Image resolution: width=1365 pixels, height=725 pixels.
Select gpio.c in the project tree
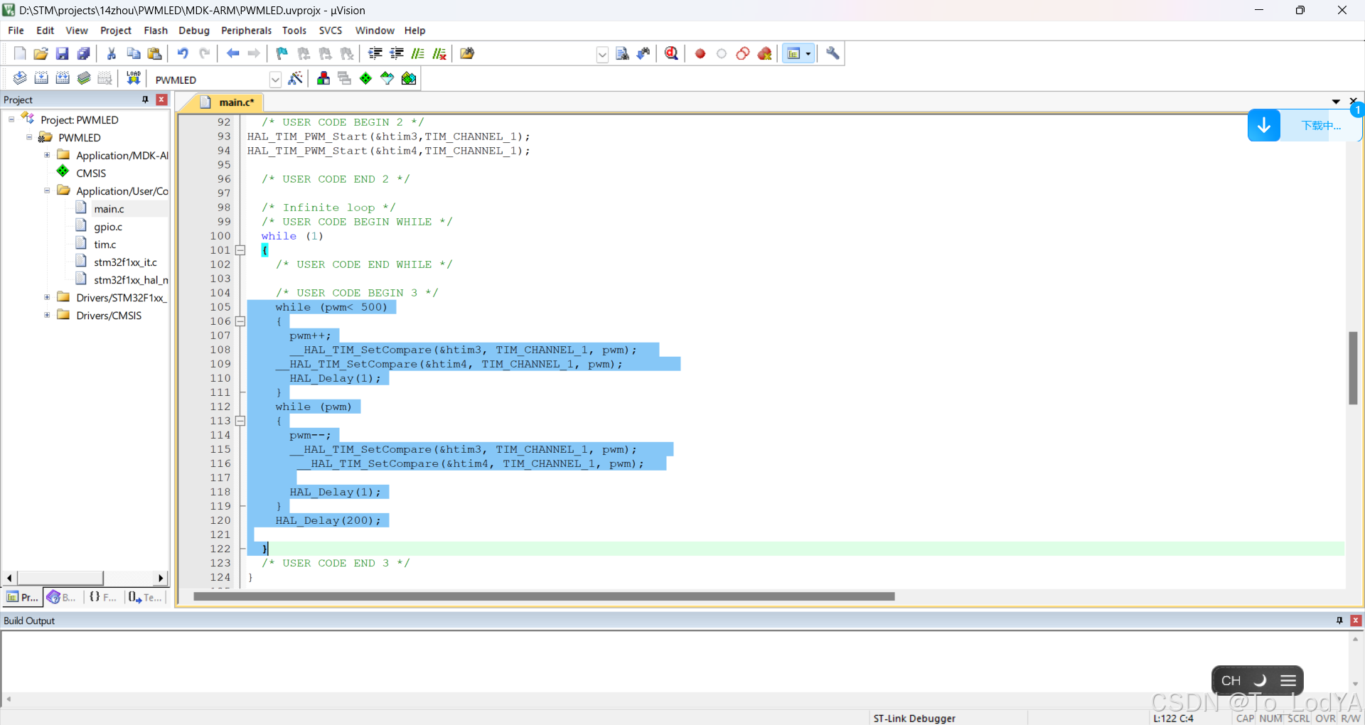[x=108, y=227]
